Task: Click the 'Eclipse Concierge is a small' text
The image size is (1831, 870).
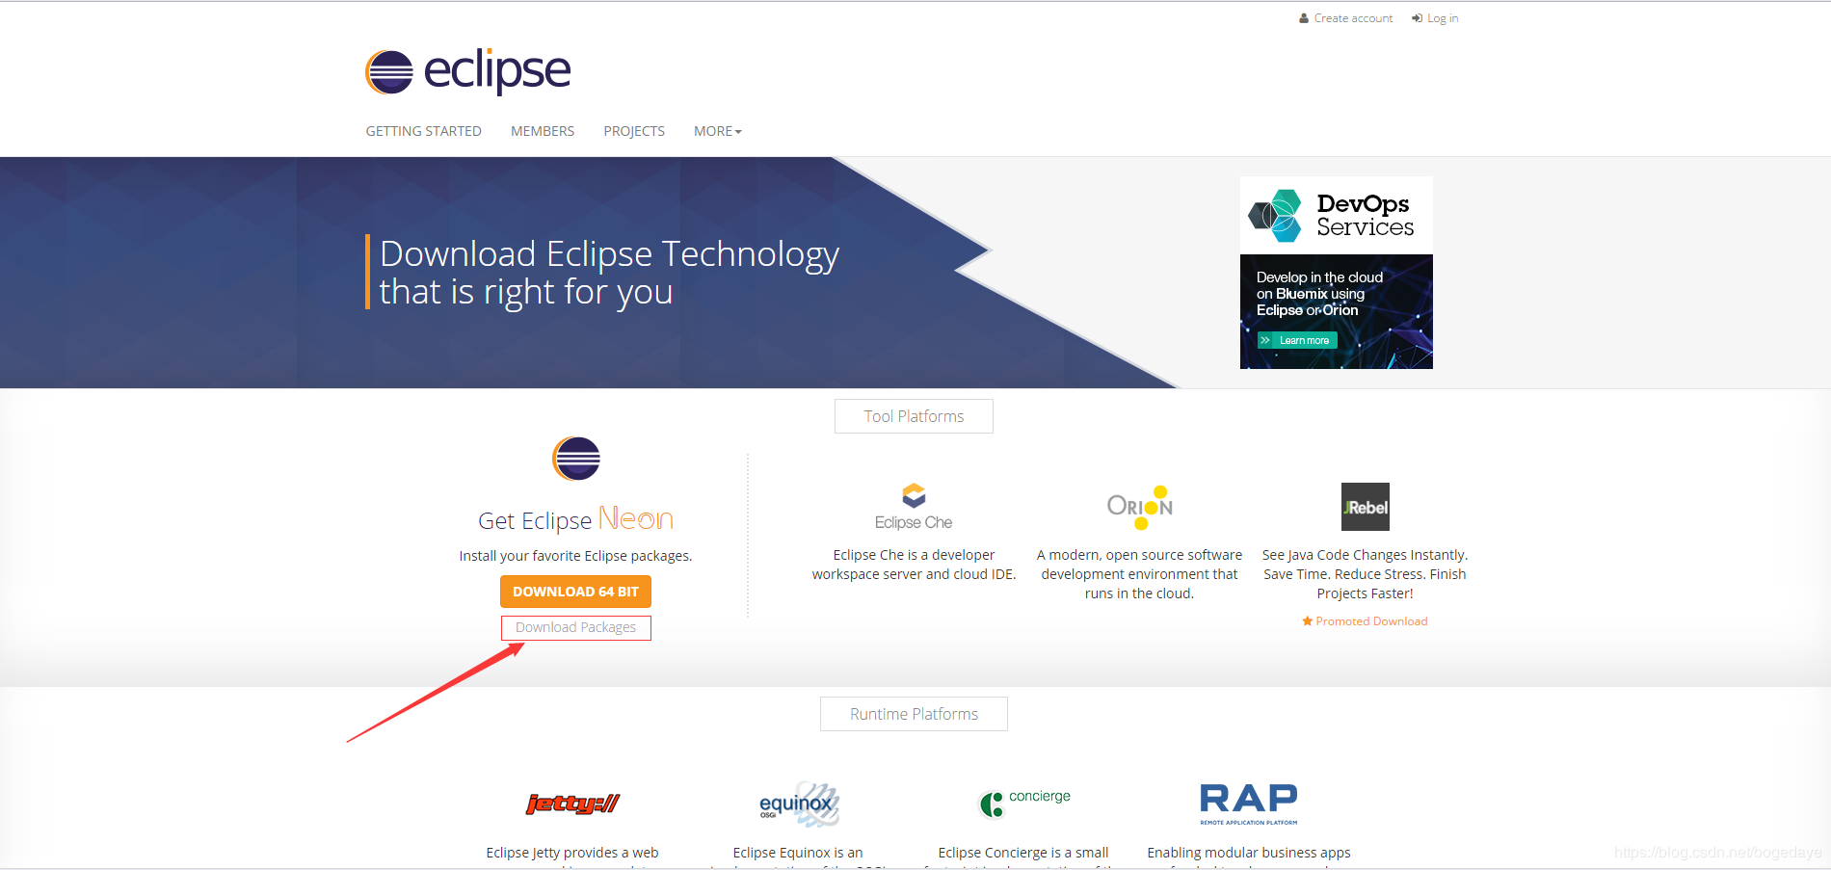Action: click(x=1023, y=853)
